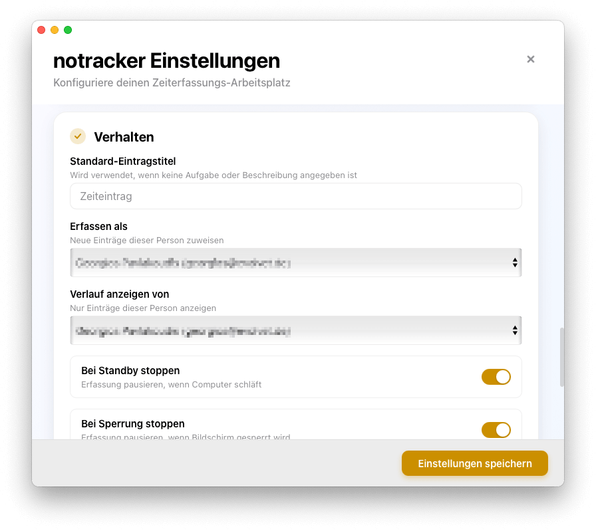Open the Erfassen als dropdown

[296, 263]
